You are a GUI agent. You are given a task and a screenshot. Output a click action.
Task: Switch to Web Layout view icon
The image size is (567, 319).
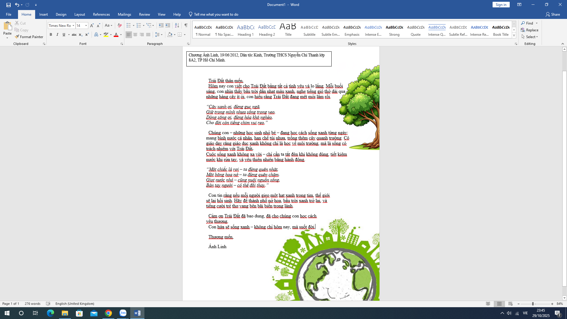point(511,304)
